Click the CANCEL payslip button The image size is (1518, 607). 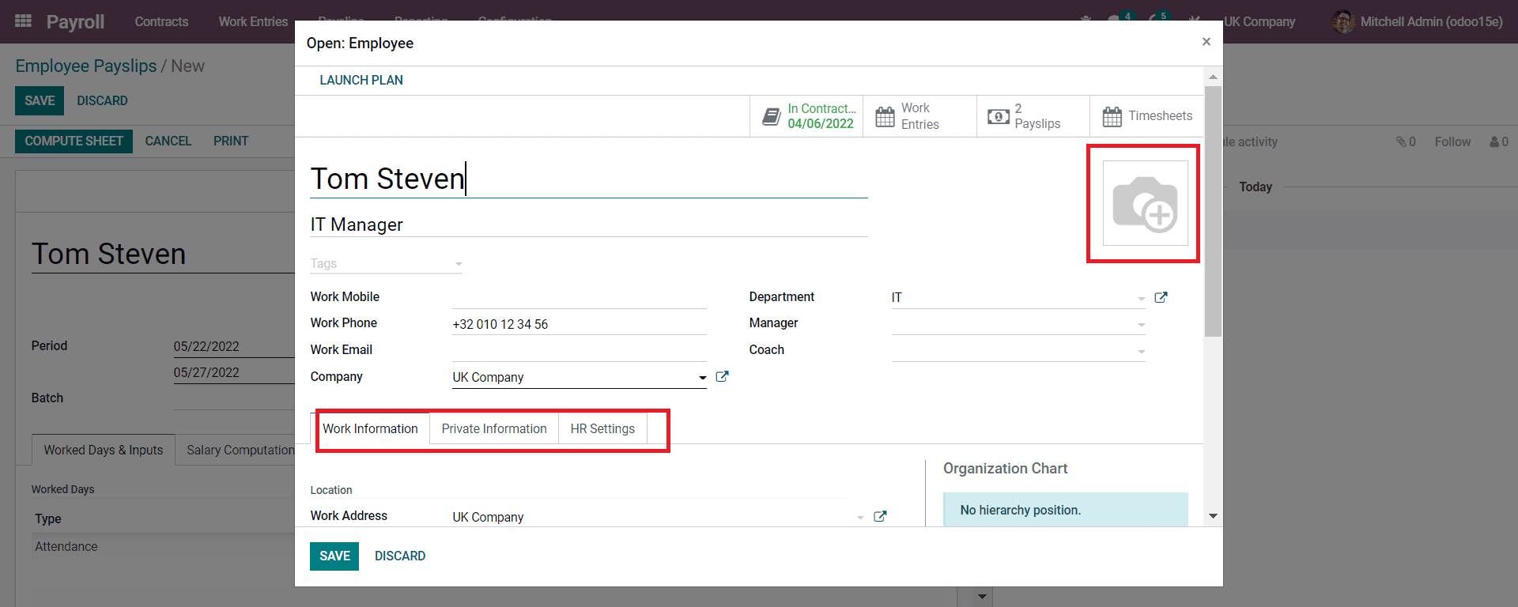168,141
